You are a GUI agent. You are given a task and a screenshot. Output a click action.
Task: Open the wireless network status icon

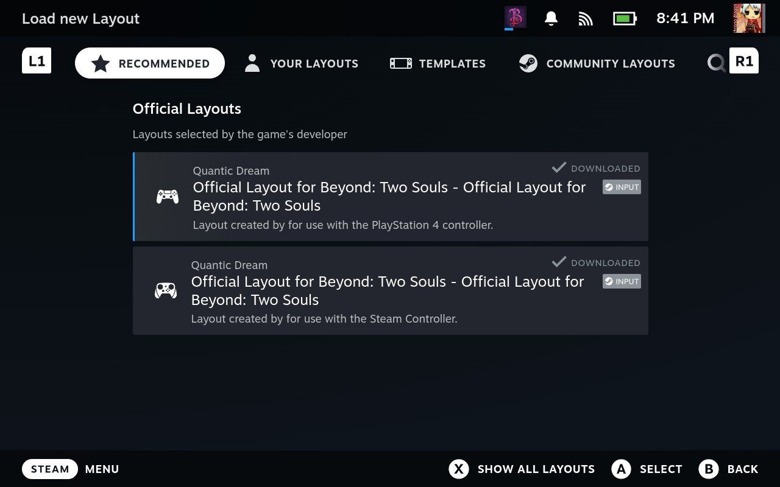(x=586, y=19)
